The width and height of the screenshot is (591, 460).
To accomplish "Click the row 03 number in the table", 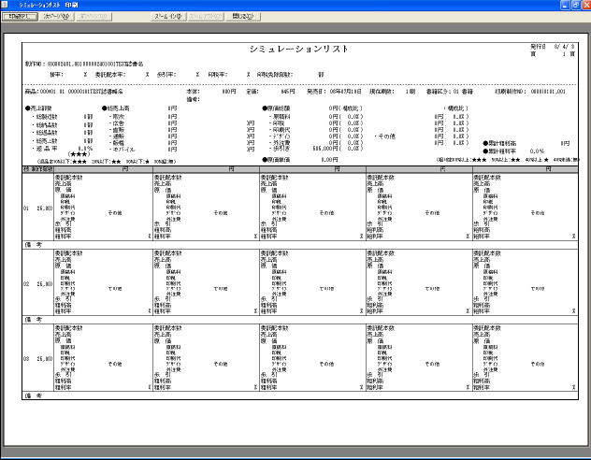I will click(x=26, y=359).
